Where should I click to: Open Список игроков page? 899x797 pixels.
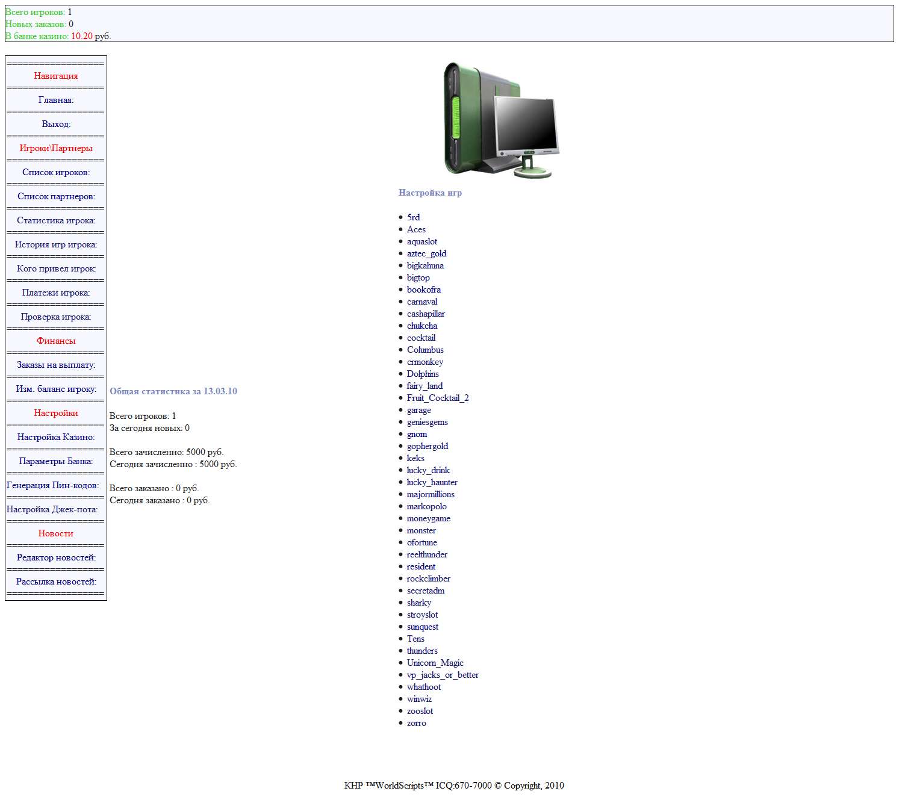[55, 172]
